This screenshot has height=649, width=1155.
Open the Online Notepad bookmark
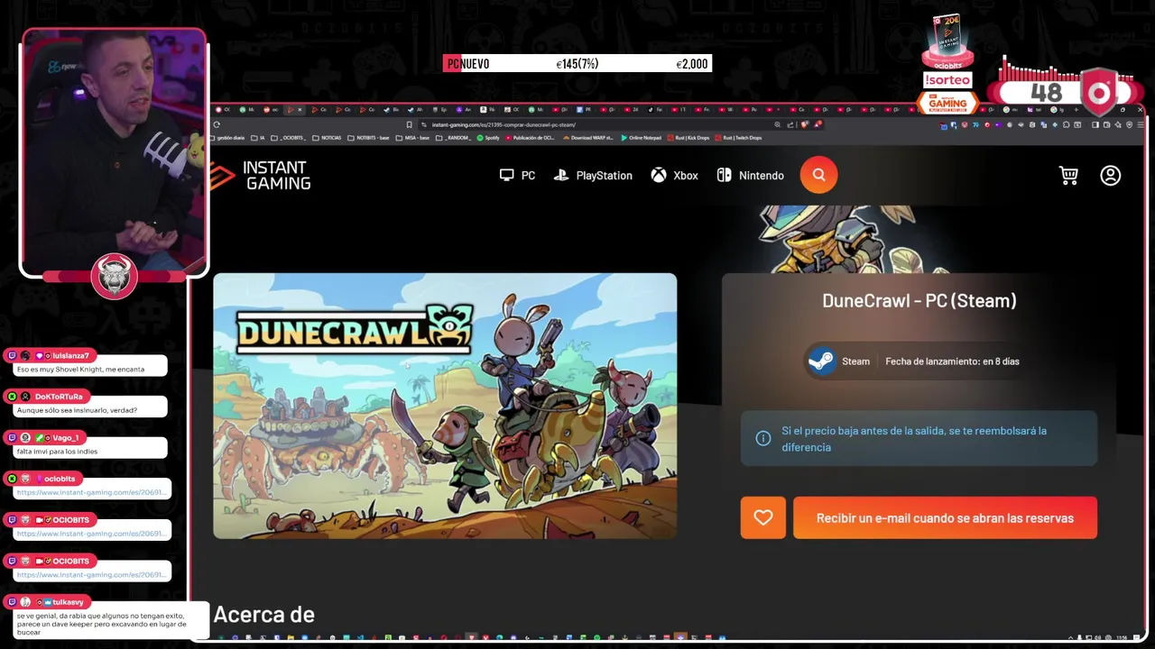(x=642, y=138)
